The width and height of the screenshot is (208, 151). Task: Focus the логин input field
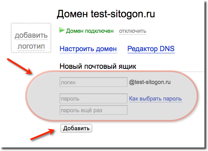pos(94,82)
